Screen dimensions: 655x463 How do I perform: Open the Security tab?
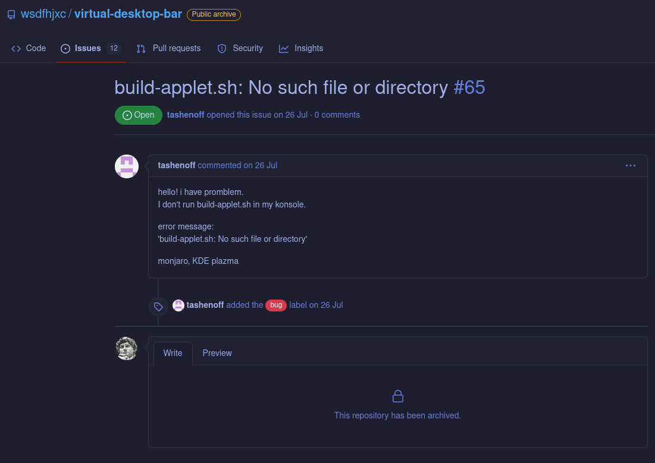tap(240, 48)
